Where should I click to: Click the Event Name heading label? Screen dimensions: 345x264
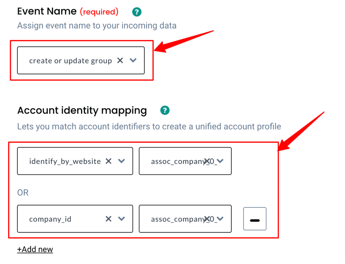[47, 11]
